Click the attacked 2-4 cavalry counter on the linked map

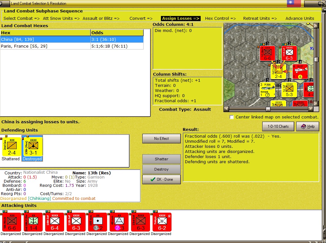click(x=278, y=72)
